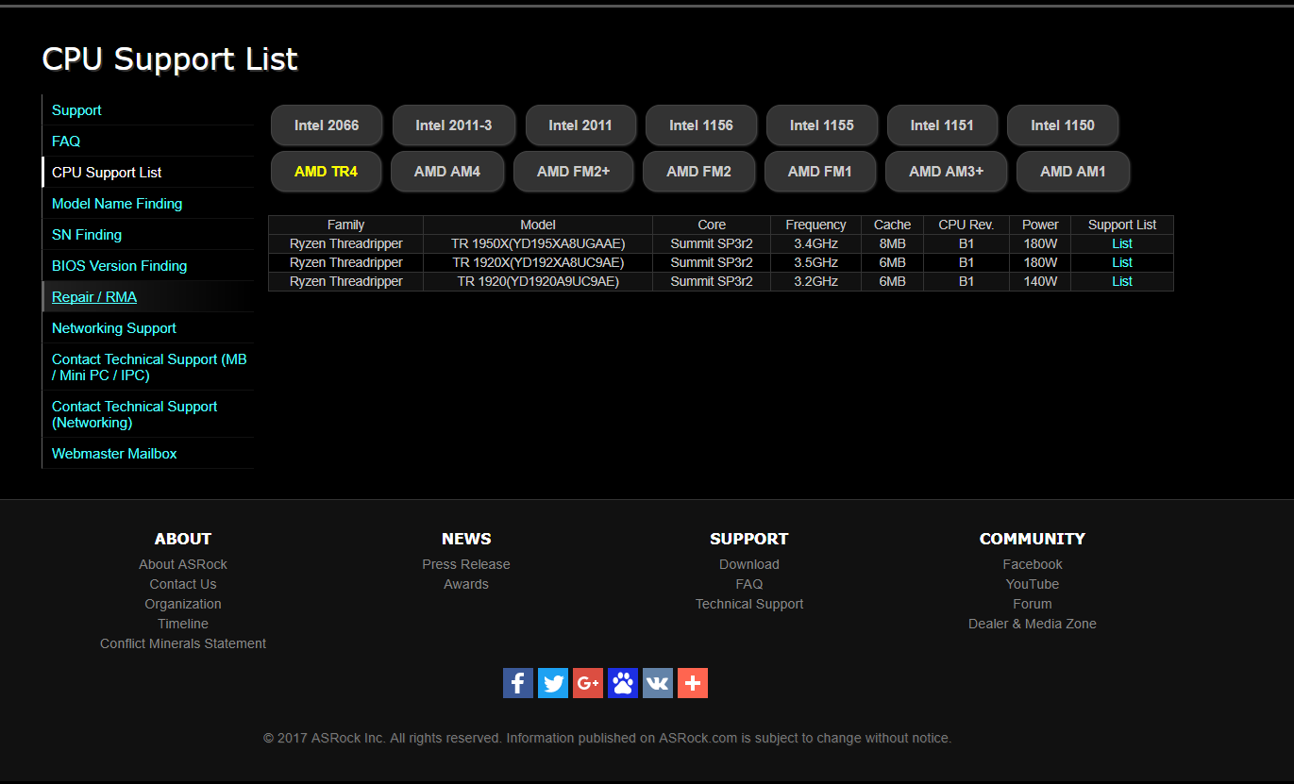The width and height of the screenshot is (1294, 784).
Task: Open Support in the sidebar
Action: pos(76,110)
